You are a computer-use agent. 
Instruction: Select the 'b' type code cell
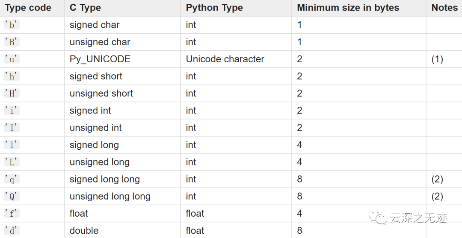click(12, 25)
